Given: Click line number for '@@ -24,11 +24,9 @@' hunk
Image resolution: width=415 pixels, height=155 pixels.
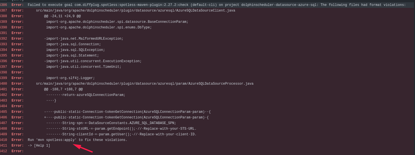Looking at the screenshot, I should click(x=3, y=16).
